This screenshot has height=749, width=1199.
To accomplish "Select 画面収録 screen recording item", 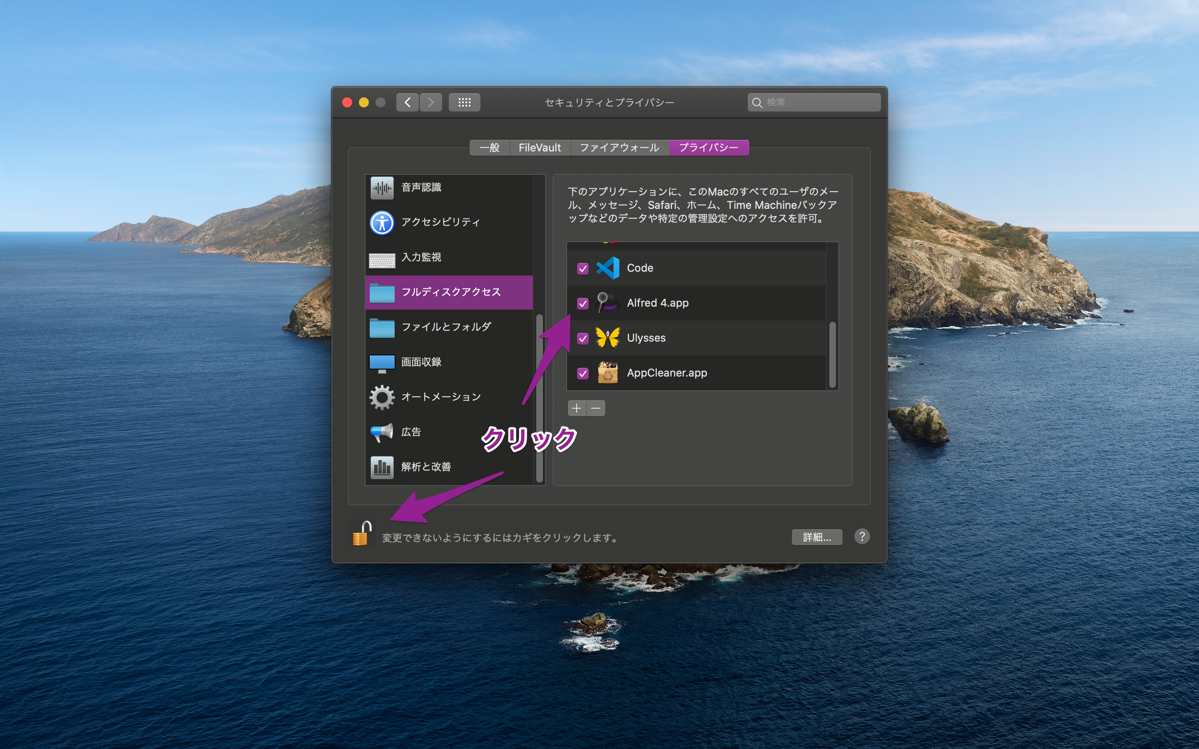I will point(449,362).
